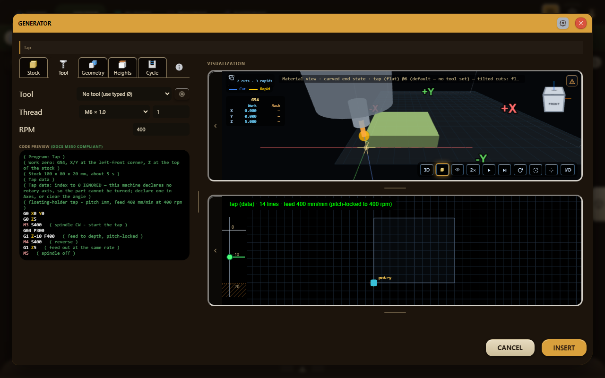Image resolution: width=605 pixels, height=378 pixels.
Task: Click the thread pitch input field
Action: click(x=171, y=112)
